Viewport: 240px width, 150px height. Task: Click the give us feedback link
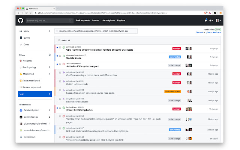pos(213,33)
